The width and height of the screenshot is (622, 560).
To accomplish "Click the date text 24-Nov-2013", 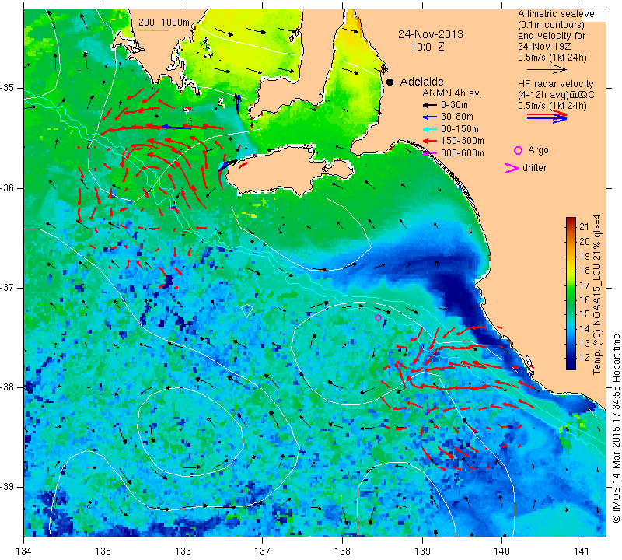I will pos(431,34).
